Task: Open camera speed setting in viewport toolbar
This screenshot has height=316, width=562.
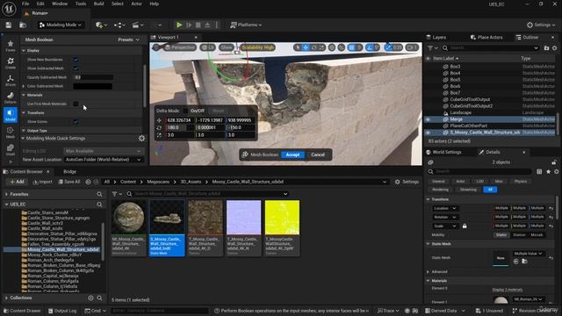Action: [412, 47]
